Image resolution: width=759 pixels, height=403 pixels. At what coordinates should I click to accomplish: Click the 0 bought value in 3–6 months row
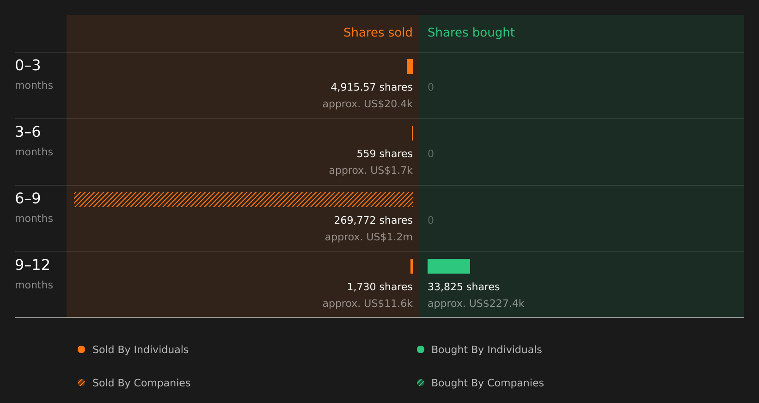pyautogui.click(x=431, y=154)
